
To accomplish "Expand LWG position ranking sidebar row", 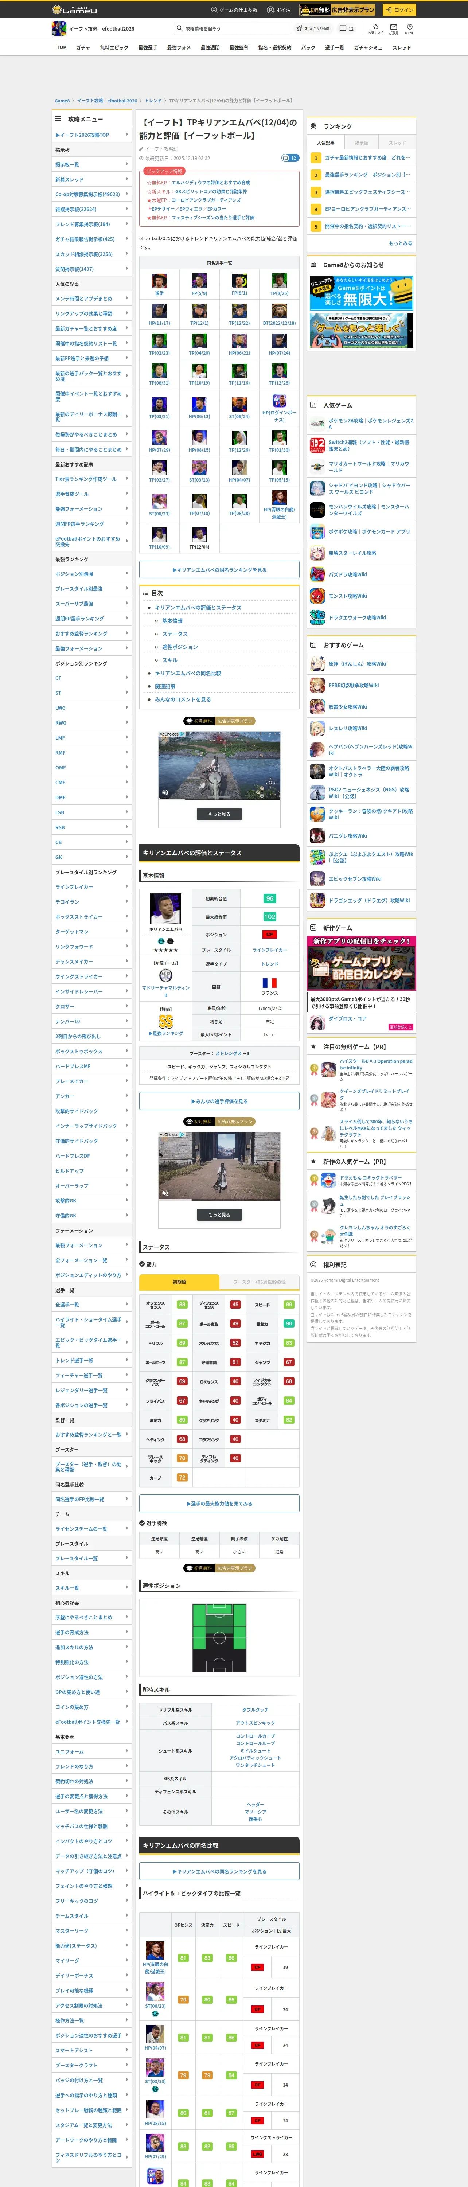I will [92, 708].
